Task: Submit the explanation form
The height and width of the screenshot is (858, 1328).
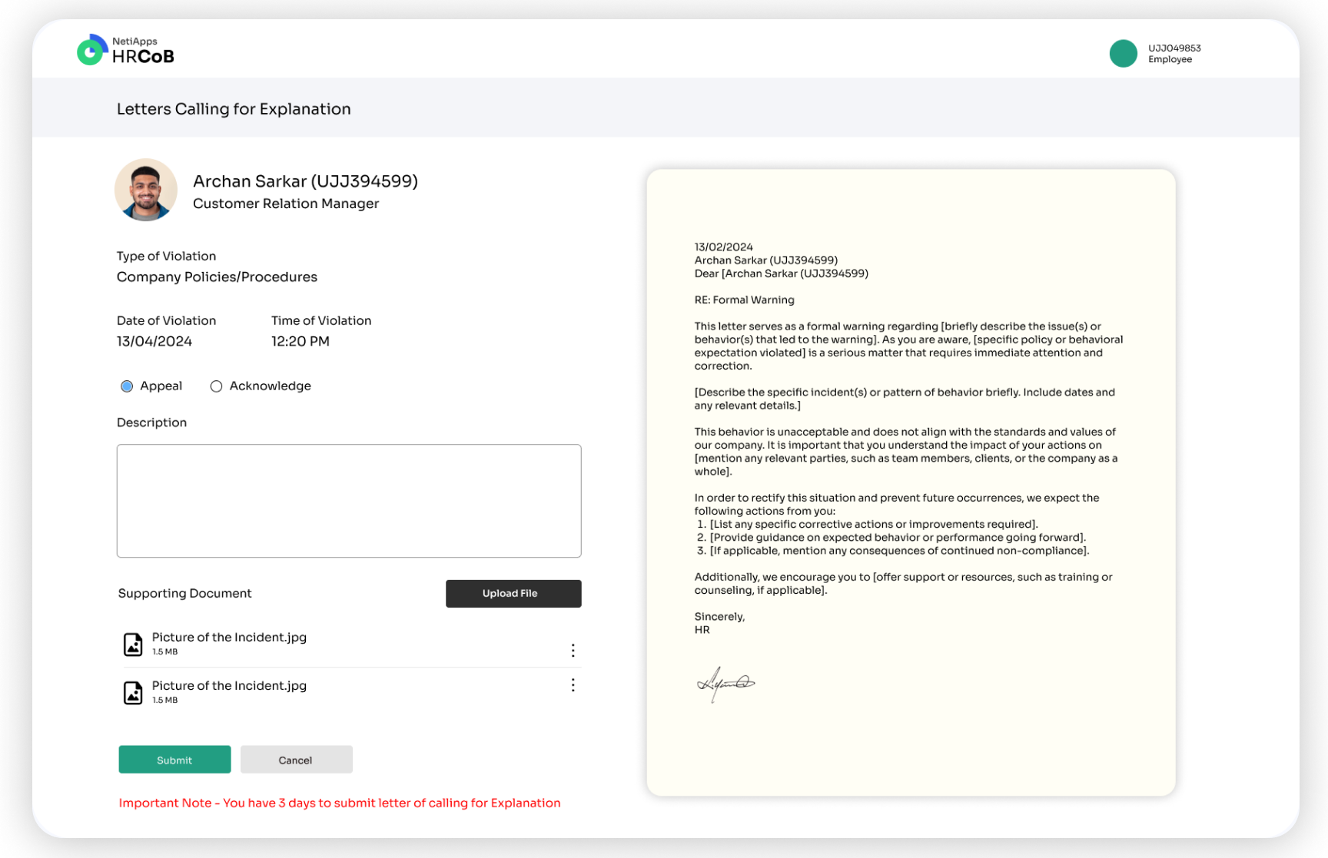Action: (174, 759)
